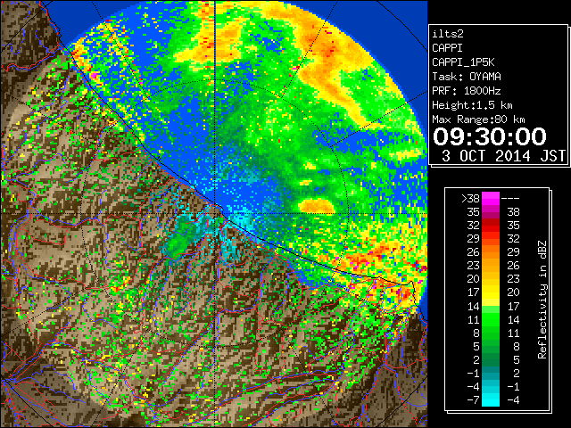Click the 'Max Range:80 km' text
Screen dimensions: 571x428
point(478,119)
